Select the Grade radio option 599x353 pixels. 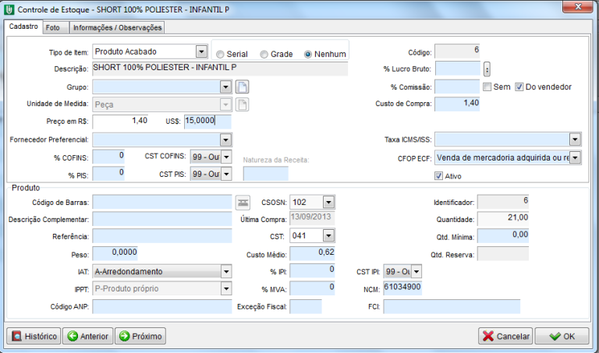pos(264,54)
